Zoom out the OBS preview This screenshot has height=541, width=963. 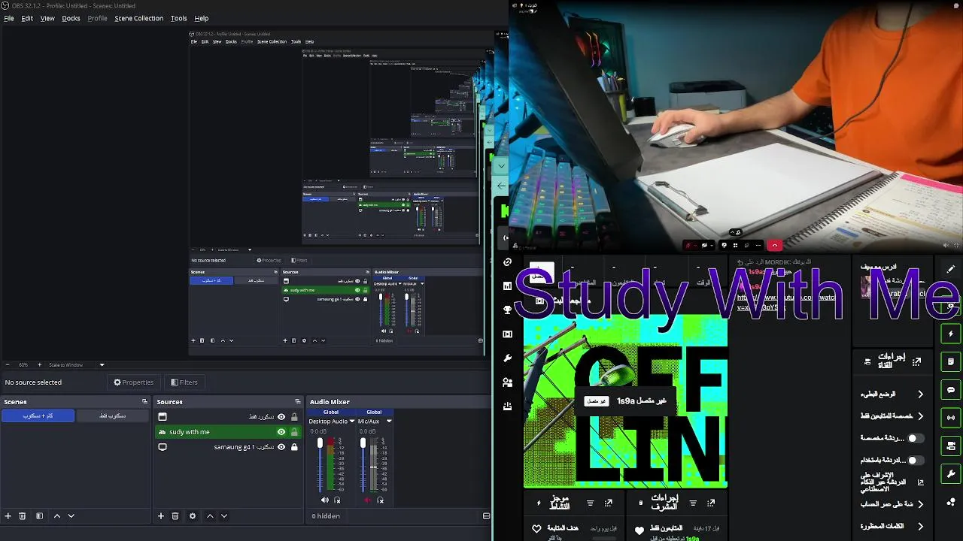8,365
